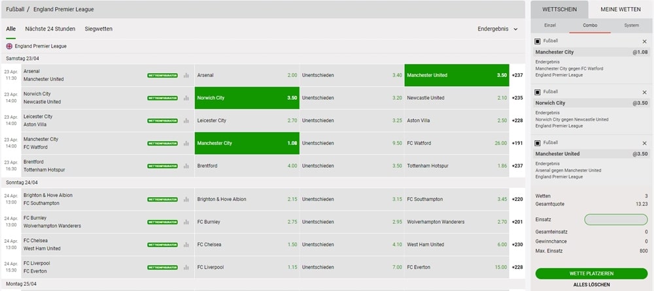654x291 pixels.
Task: Pick FC Everton win at 15.00
Action: [x=456, y=268]
